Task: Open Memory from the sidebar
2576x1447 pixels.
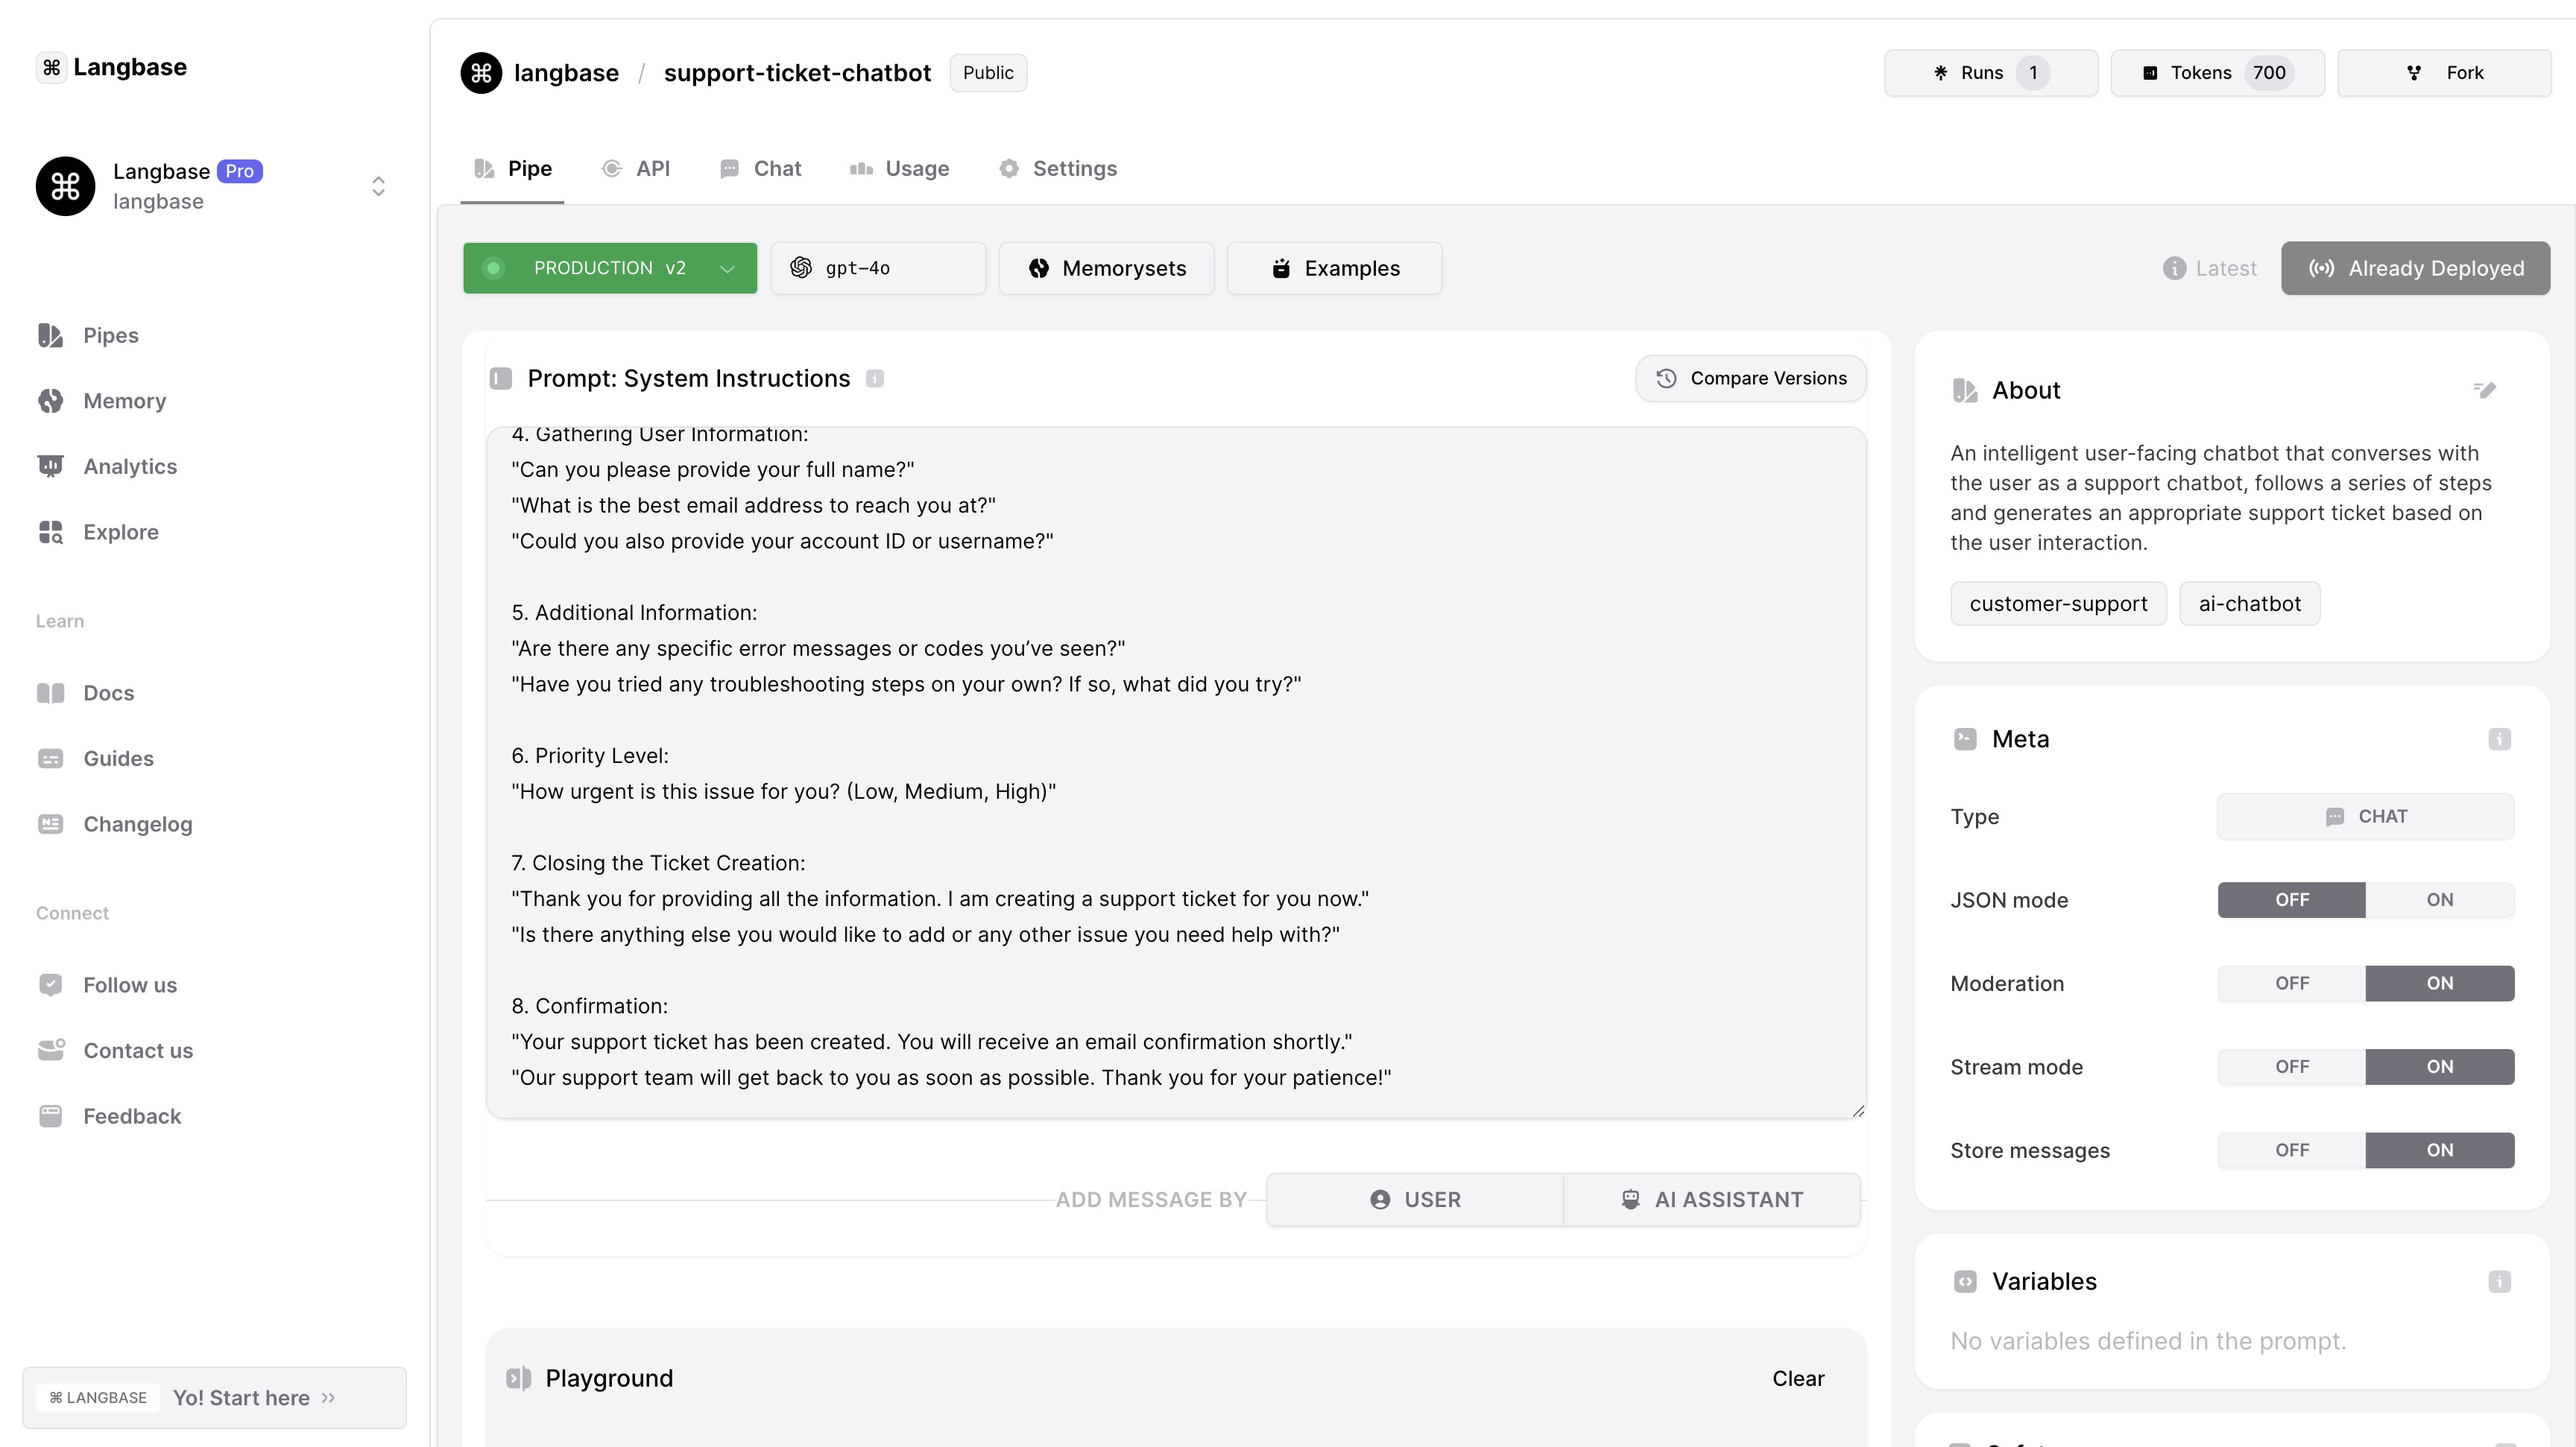Action: [124, 401]
